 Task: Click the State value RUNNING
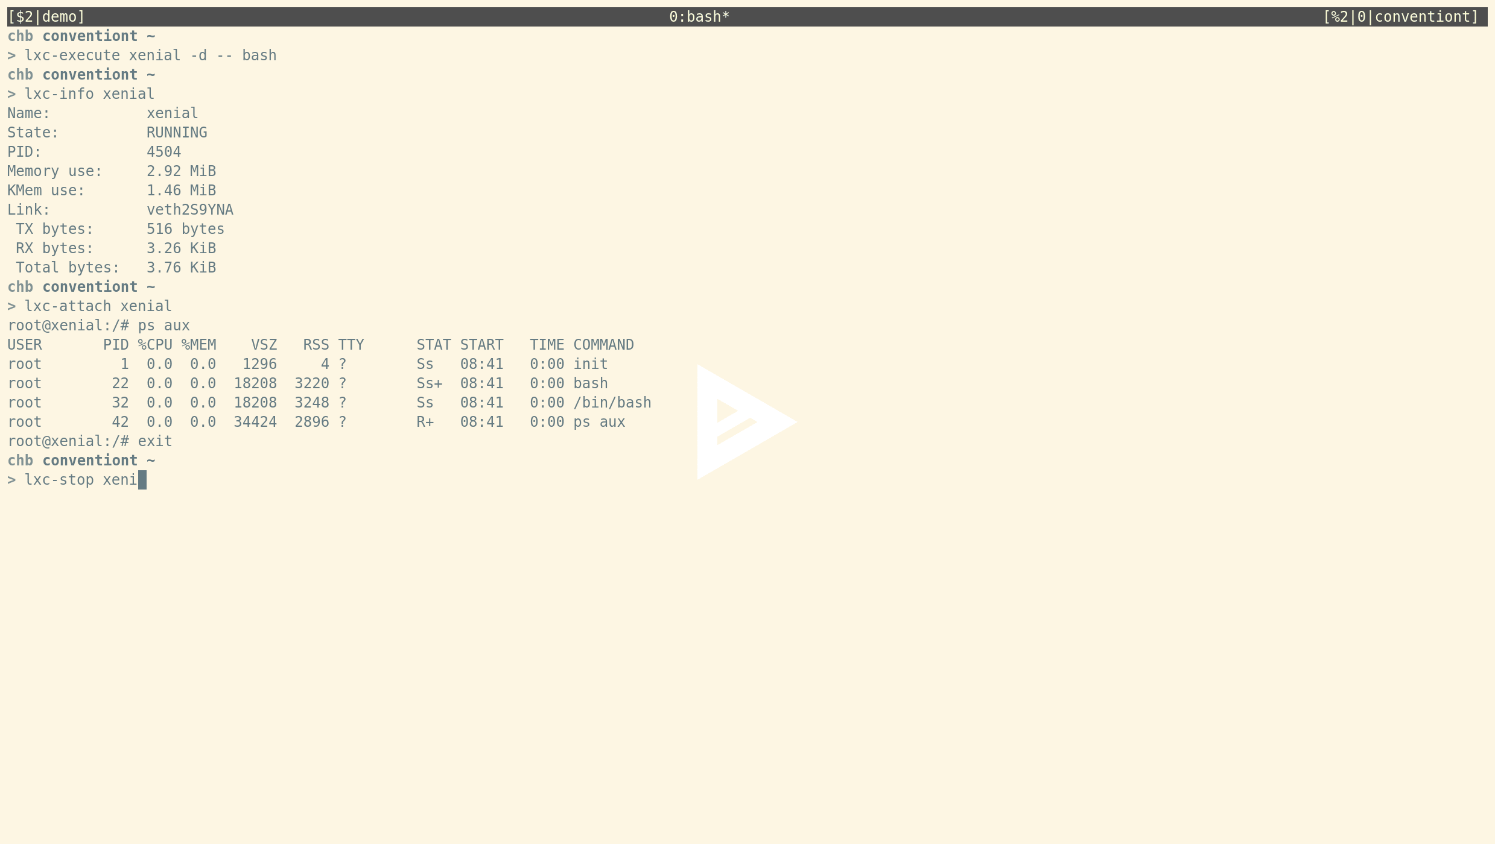tap(177, 133)
